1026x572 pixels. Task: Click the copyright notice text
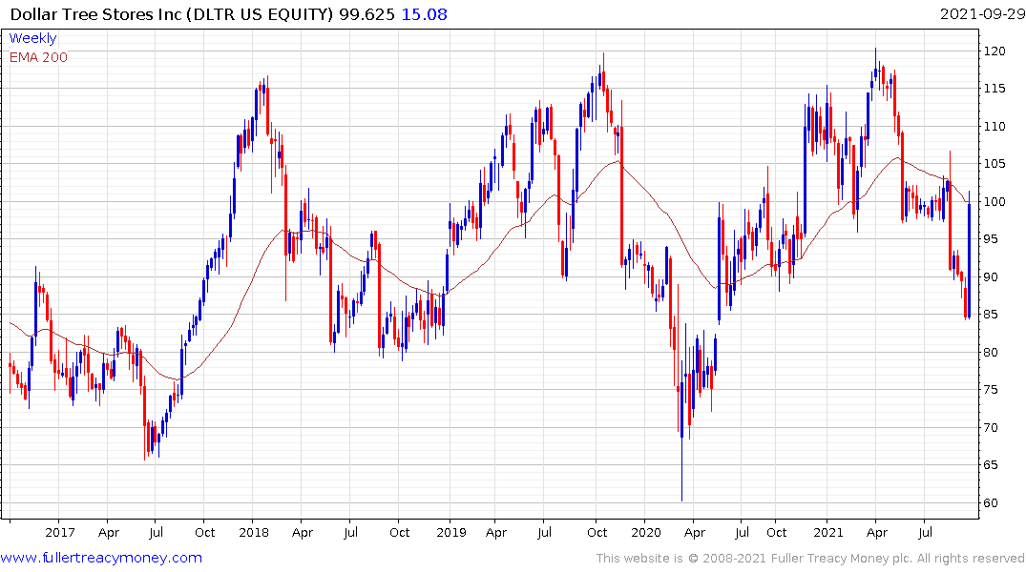point(810,559)
